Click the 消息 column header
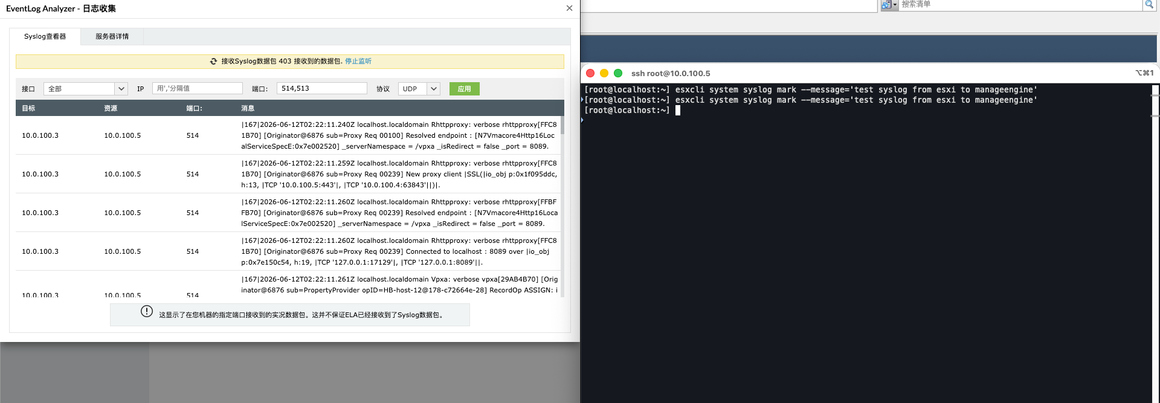 point(248,108)
